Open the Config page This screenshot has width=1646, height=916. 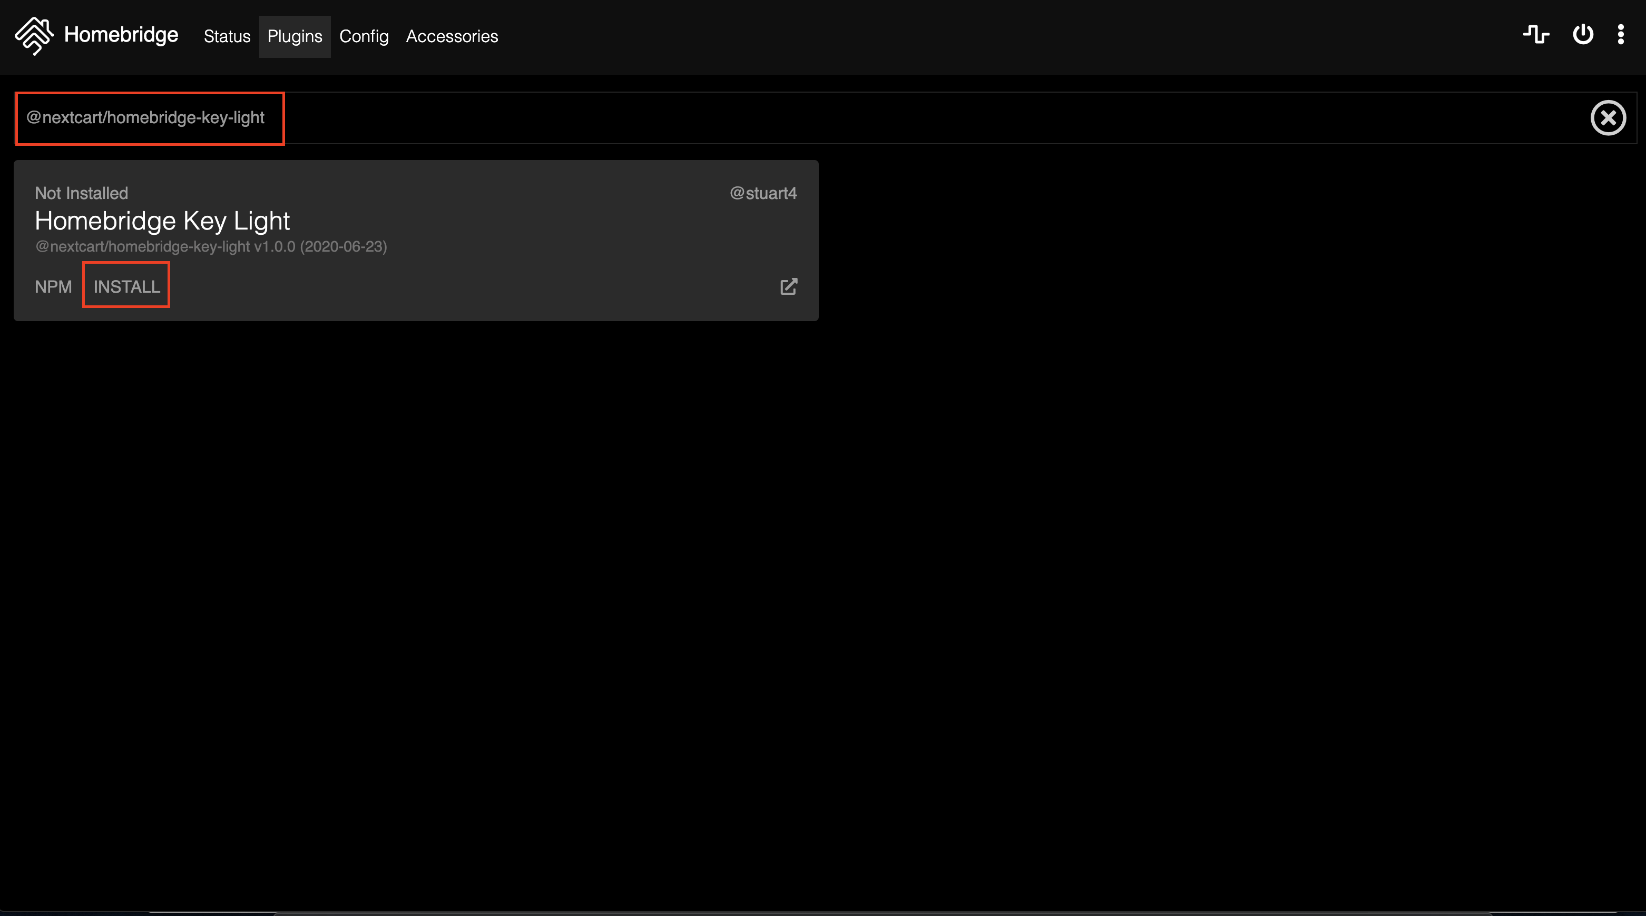coord(364,36)
